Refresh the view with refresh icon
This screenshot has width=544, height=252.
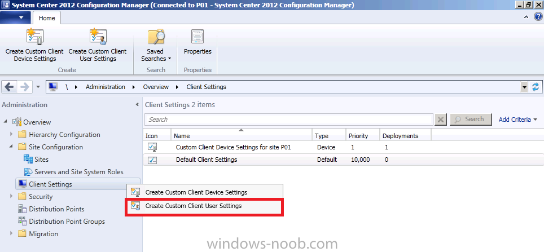(x=536, y=87)
